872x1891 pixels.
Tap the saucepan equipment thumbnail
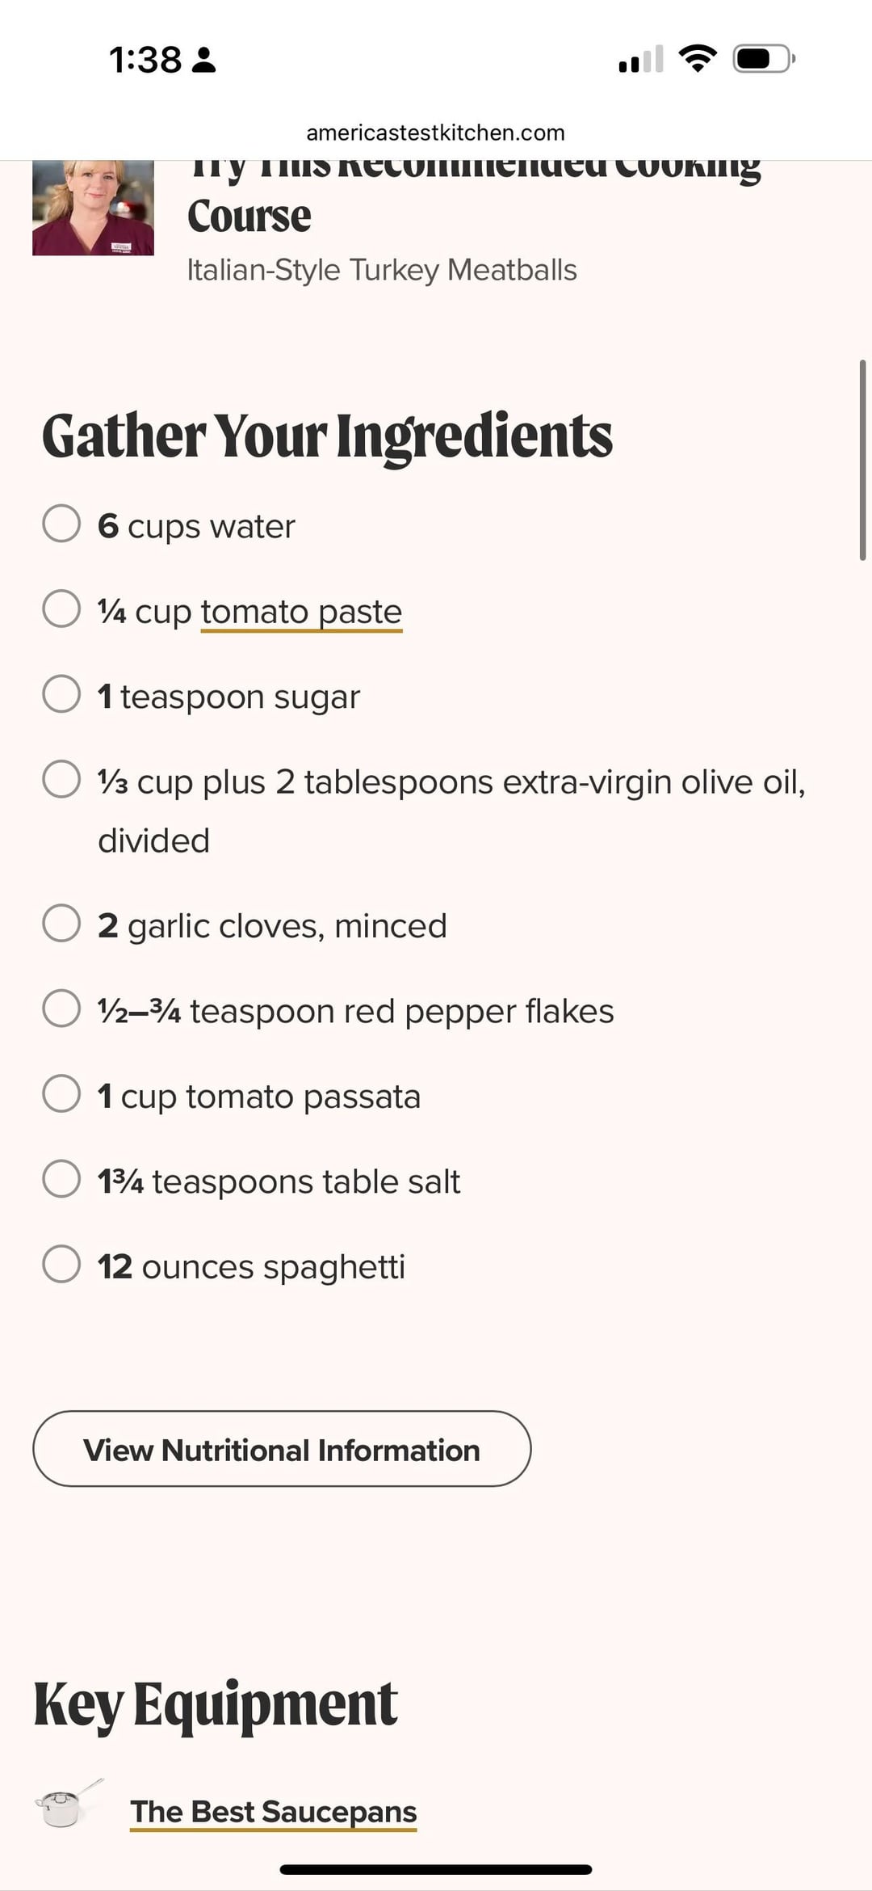coord(68,1804)
